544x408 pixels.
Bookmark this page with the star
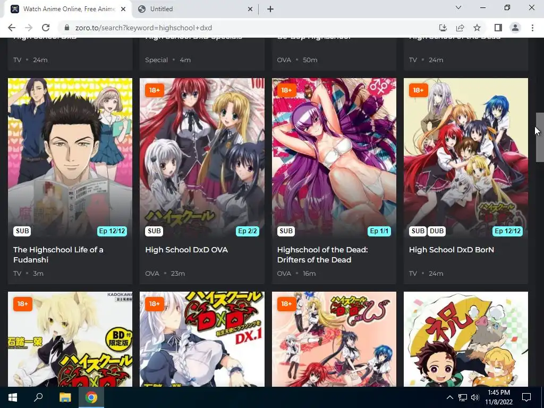[x=477, y=28]
